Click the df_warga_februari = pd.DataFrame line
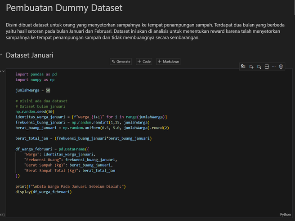The width and height of the screenshot is (295, 221). tap(52, 149)
